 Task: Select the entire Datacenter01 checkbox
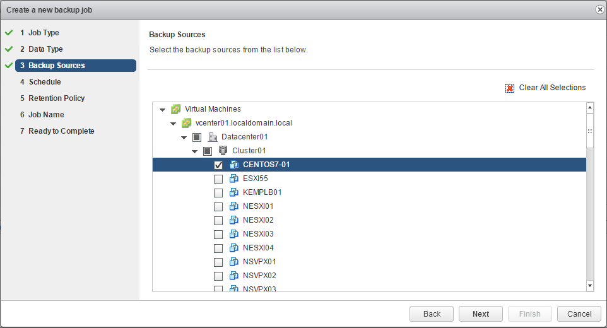[x=196, y=137]
